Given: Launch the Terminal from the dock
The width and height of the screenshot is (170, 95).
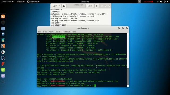Looking at the screenshot, I should 3,22.
